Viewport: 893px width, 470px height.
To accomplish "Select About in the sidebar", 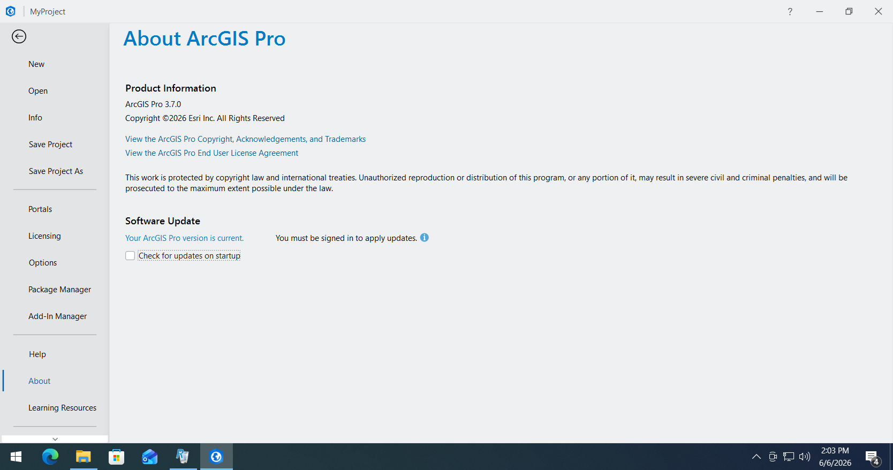I will pyautogui.click(x=40, y=381).
